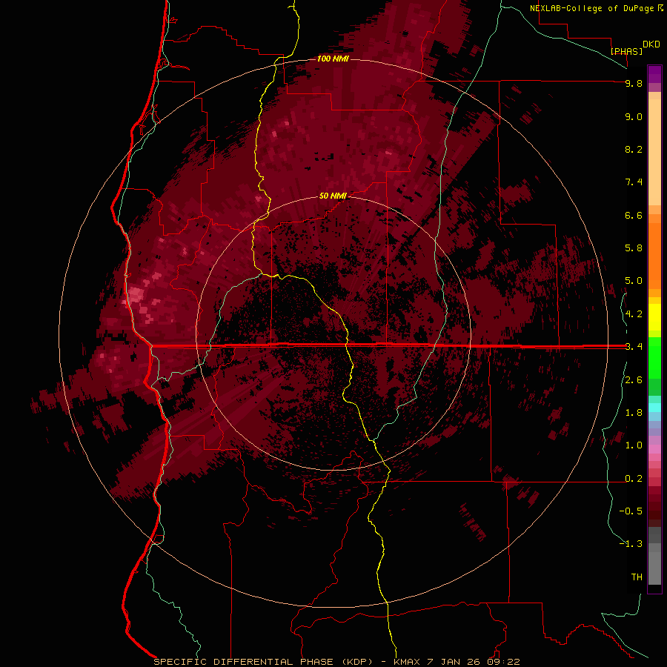The height and width of the screenshot is (667, 667).
Task: Click the 9.8 scale value
Action: click(634, 83)
